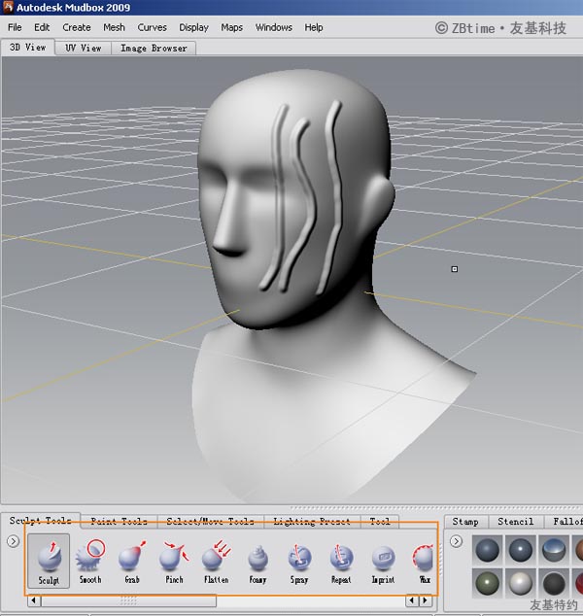Expand the stamp tray arrow
Viewport: 583px width, 616px height.
point(456,541)
